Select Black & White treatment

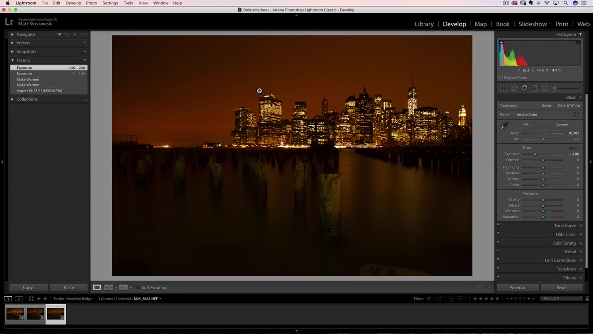(568, 105)
